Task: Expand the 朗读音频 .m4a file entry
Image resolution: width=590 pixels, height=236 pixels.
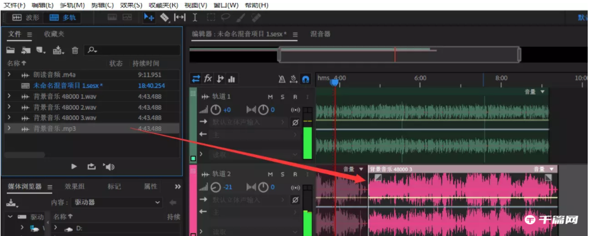Action: click(9, 75)
